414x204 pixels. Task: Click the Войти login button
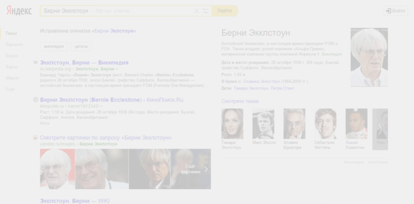395,11
